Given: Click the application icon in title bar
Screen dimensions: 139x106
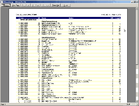Looking at the screenshot, I should tap(2, 2).
